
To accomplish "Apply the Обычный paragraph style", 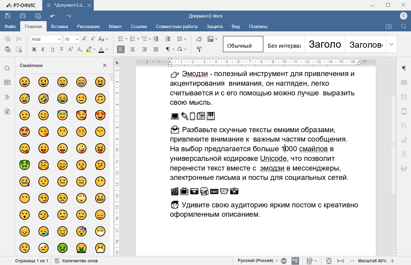I will (243, 44).
